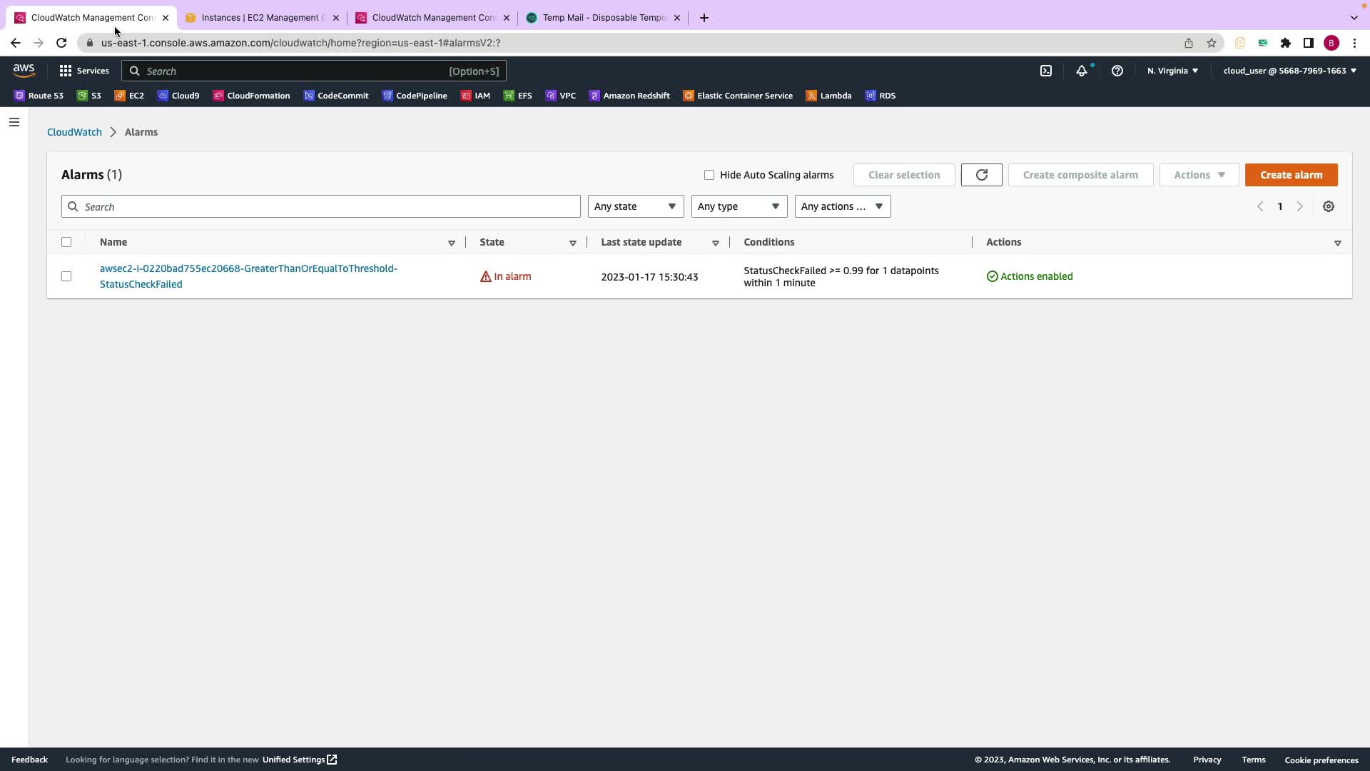Switch to the Instances EC2 Management tab
The image size is (1370, 771).
260,18
